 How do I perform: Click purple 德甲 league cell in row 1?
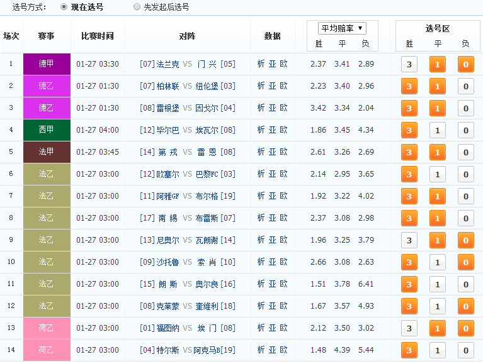point(47,64)
